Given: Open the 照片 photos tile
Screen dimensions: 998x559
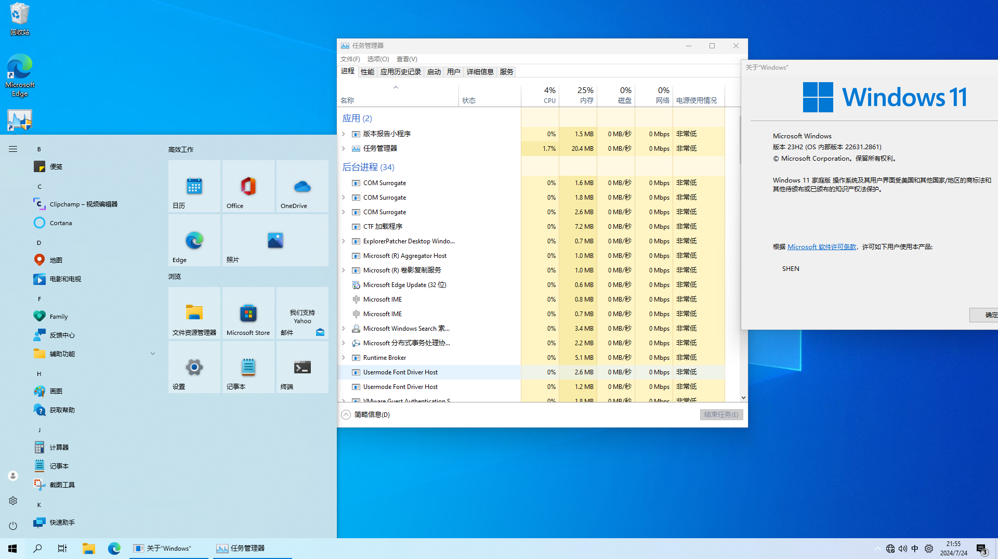Looking at the screenshot, I should coord(275,240).
